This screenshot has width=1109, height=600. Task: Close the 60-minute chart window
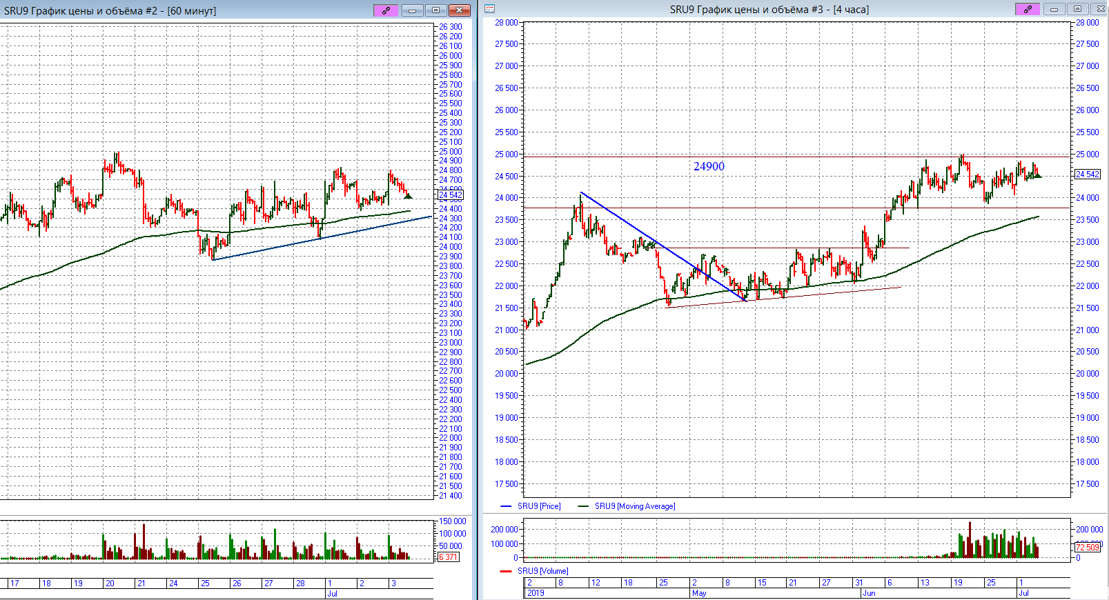459,10
